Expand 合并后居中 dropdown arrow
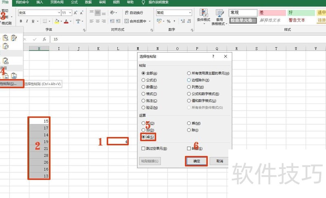This screenshot has height=198, width=326. tap(150, 21)
